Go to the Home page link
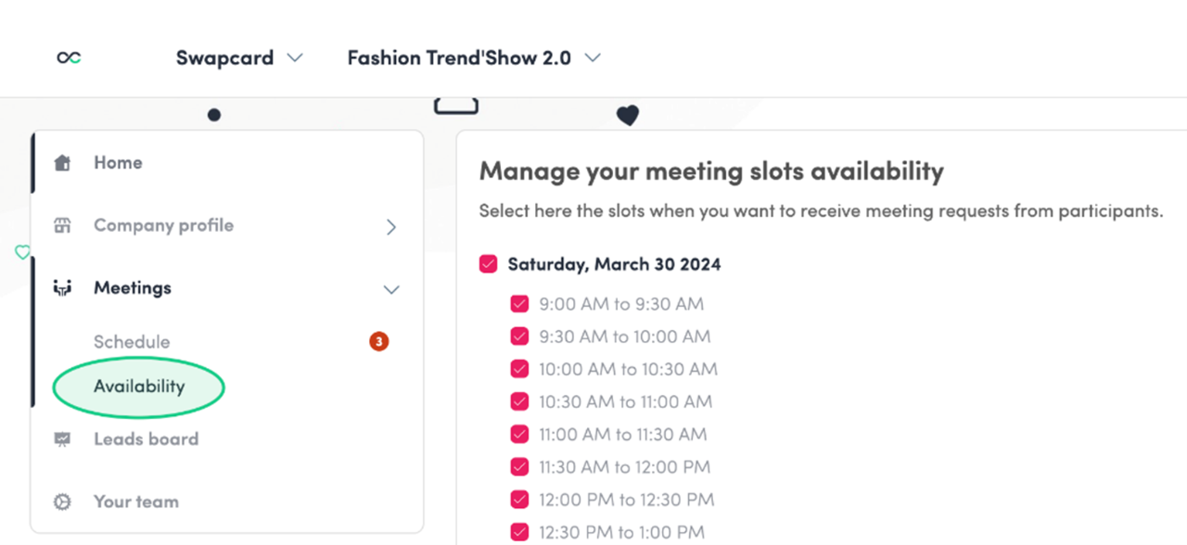The height and width of the screenshot is (545, 1187). [118, 163]
